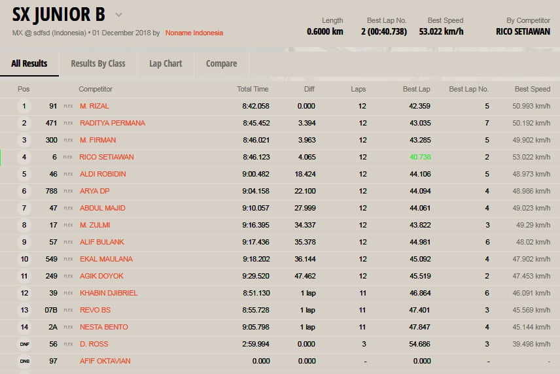The image size is (560, 374).
Task: Click the FLEX badge next to NESTA BENTO
Action: (x=68, y=327)
